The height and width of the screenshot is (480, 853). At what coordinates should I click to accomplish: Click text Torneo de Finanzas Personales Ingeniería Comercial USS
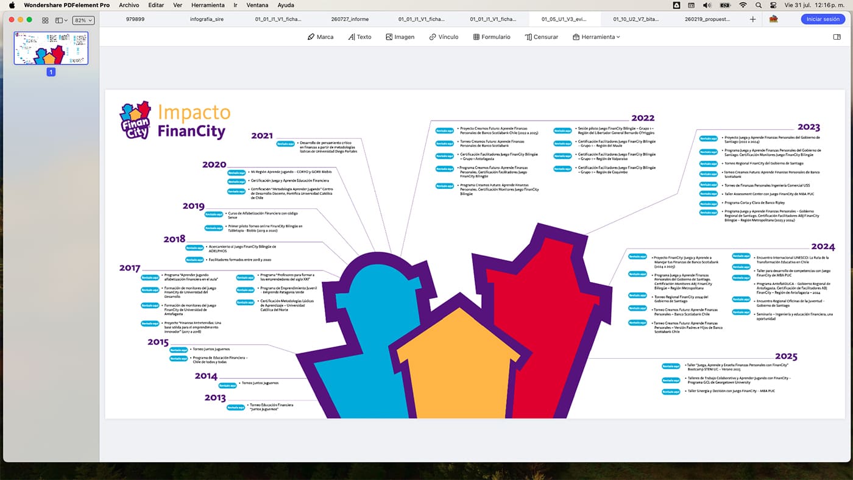coord(766,185)
